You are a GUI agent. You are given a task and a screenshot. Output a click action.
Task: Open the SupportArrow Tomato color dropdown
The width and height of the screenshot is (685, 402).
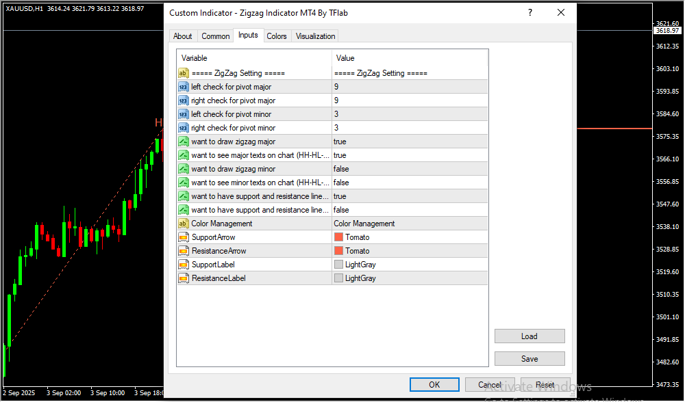click(409, 237)
